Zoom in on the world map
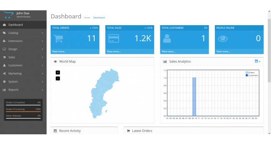This screenshot has height=145, width=271. (58, 72)
